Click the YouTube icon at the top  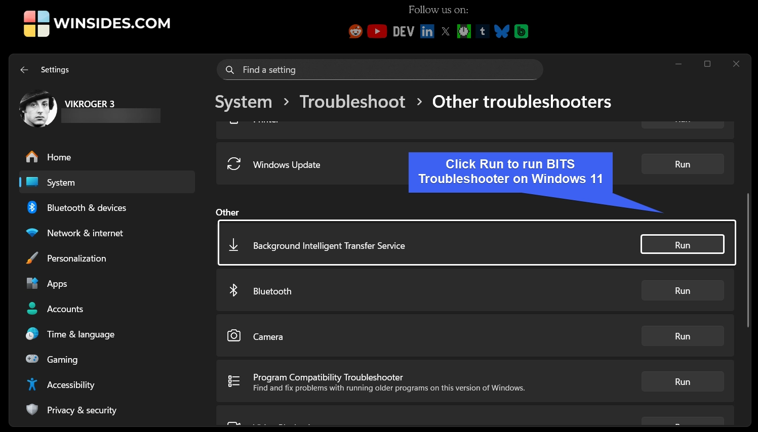click(x=377, y=31)
